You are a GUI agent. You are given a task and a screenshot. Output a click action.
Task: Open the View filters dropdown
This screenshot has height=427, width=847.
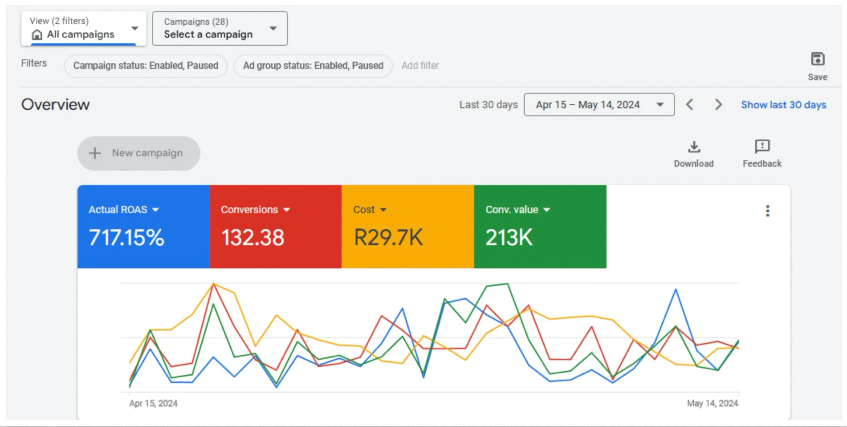84,28
